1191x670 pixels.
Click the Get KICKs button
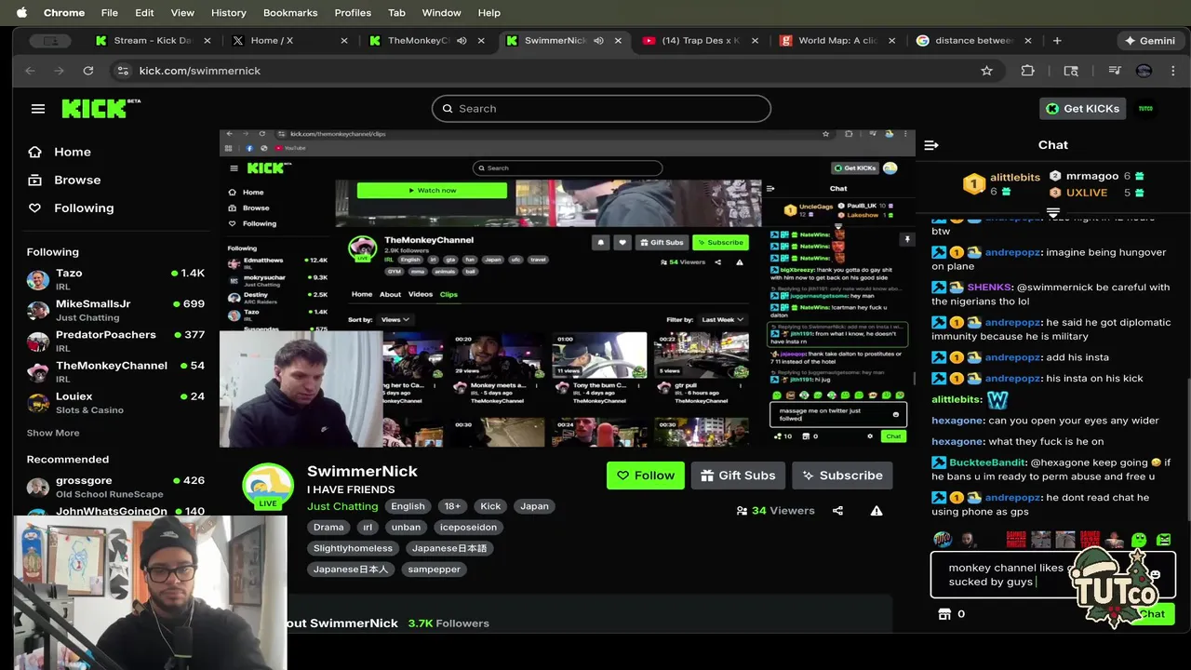1082,109
